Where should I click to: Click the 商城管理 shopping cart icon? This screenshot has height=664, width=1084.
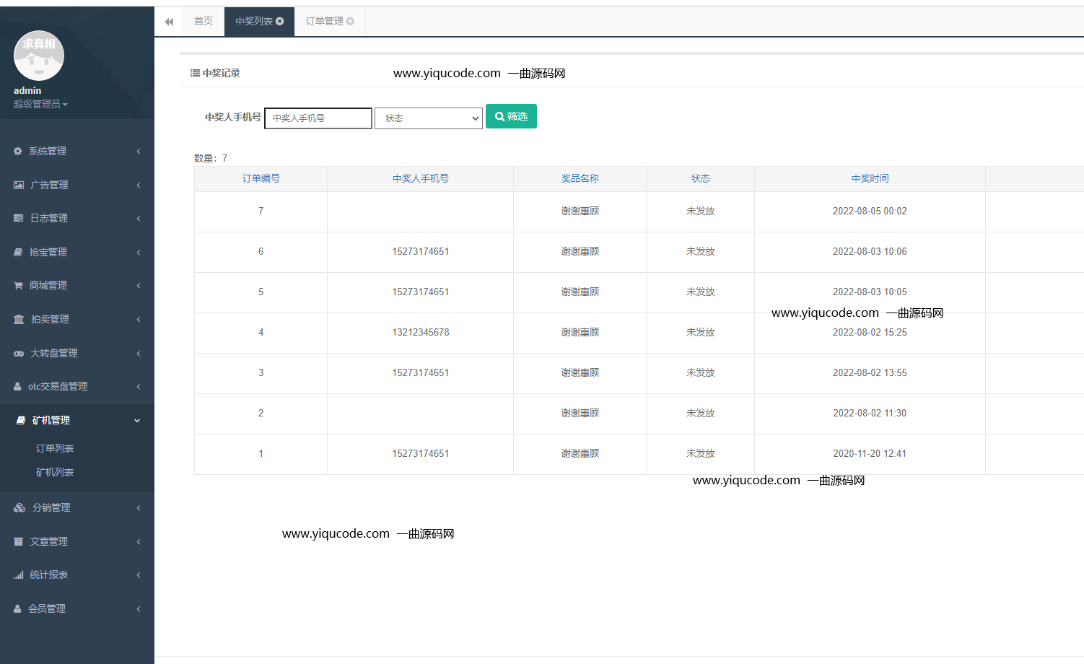[18, 285]
